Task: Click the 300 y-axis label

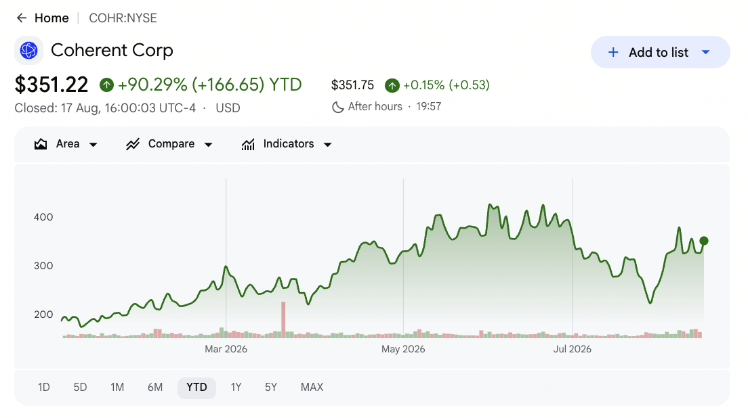Action: pyautogui.click(x=43, y=266)
